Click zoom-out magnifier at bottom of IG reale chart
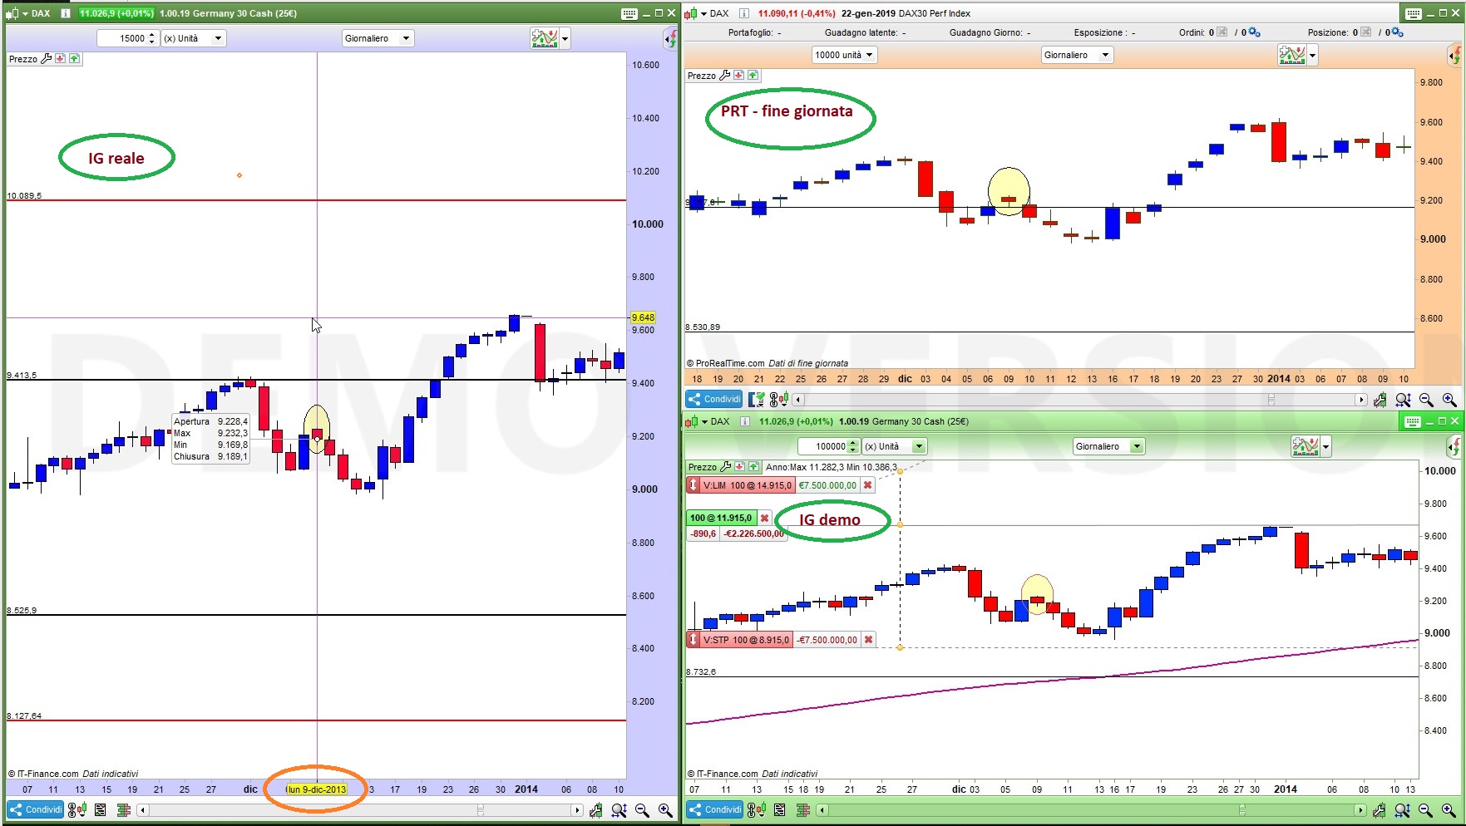The height and width of the screenshot is (826, 1466). [x=642, y=810]
